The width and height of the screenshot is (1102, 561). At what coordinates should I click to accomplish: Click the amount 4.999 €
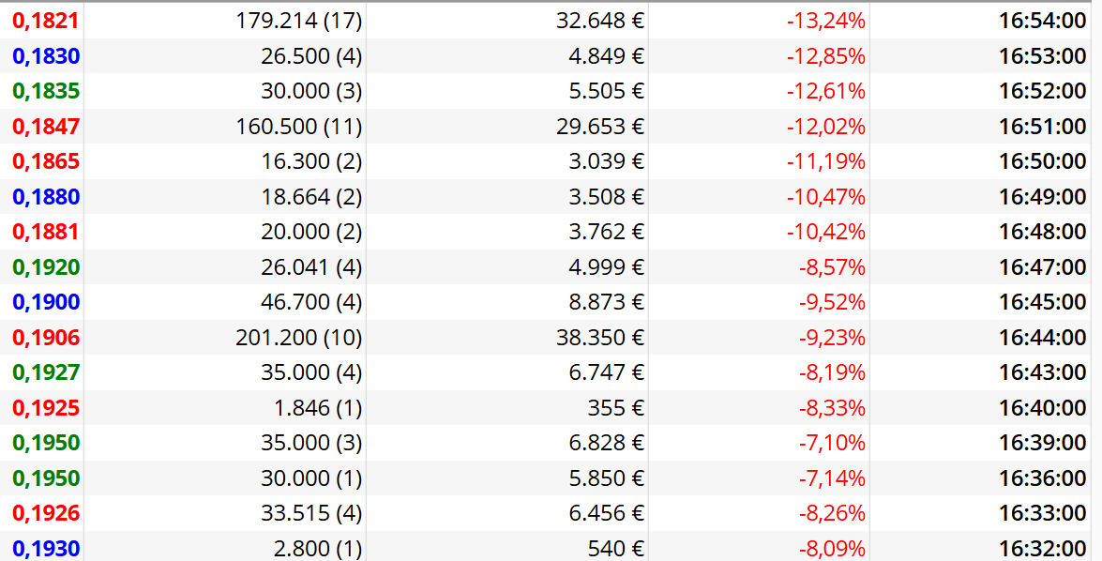[606, 267]
